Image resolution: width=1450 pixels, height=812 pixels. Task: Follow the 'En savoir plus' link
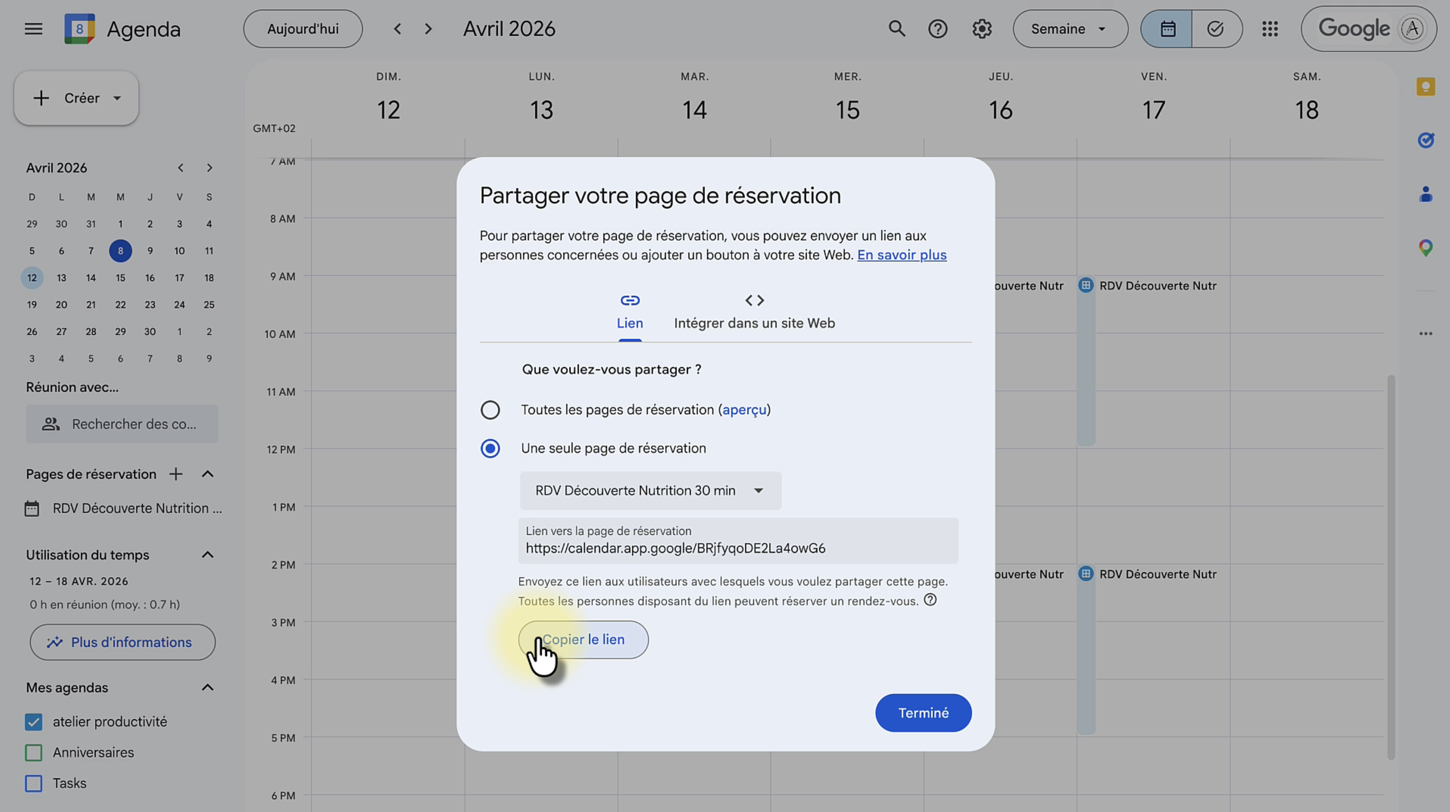[x=901, y=255]
